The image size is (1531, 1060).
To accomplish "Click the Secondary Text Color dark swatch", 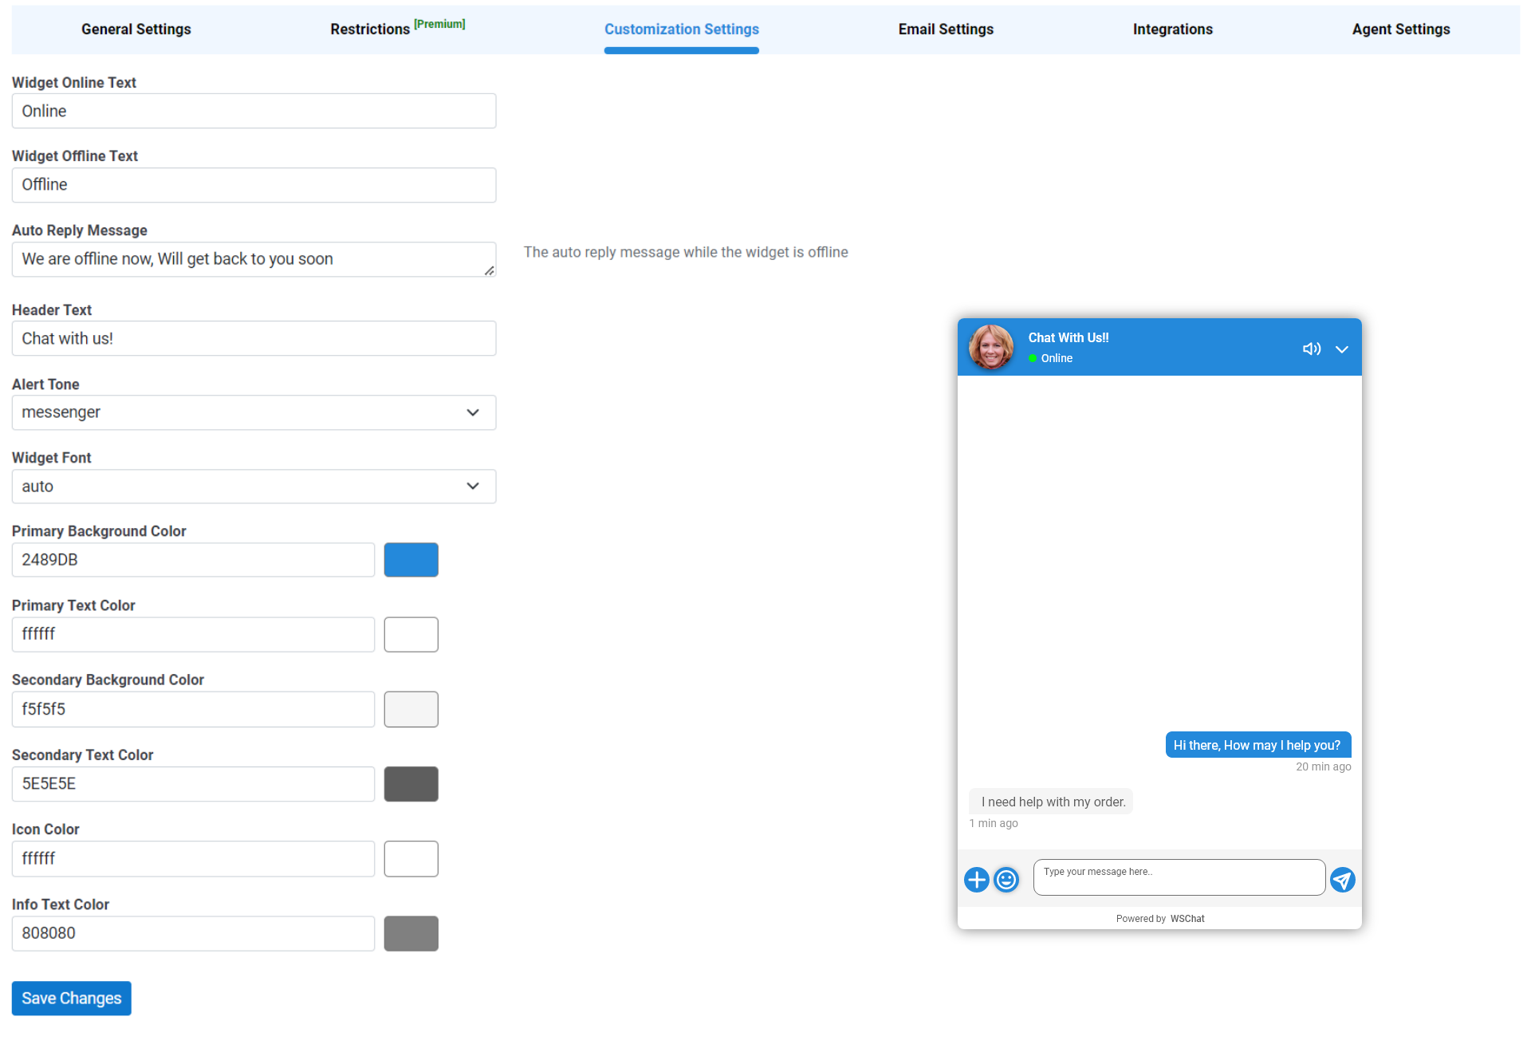I will click(411, 783).
